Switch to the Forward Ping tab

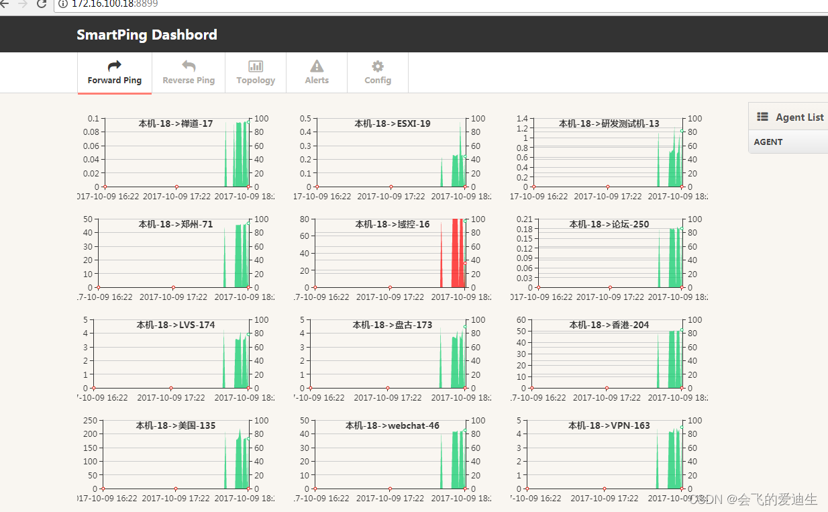tap(115, 73)
